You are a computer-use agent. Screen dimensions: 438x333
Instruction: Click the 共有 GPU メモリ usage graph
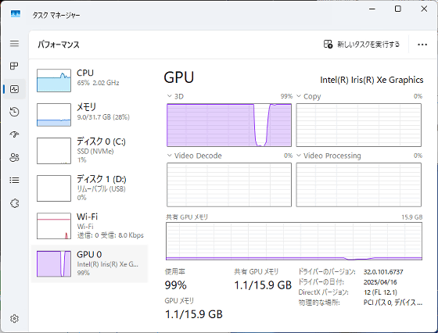294,242
